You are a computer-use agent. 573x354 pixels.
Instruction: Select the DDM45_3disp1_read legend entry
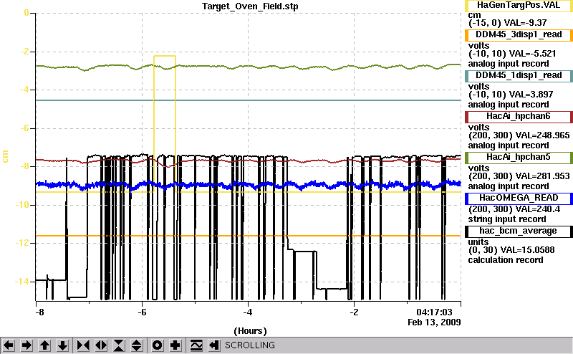click(x=519, y=34)
